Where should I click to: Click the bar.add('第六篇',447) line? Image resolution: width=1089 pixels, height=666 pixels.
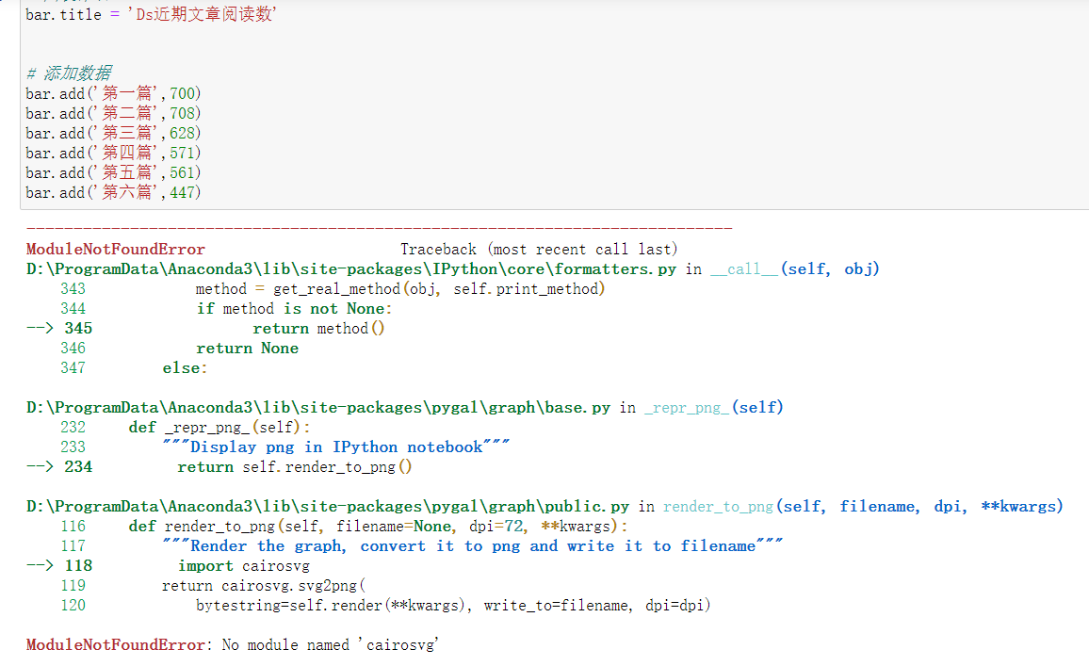113,191
